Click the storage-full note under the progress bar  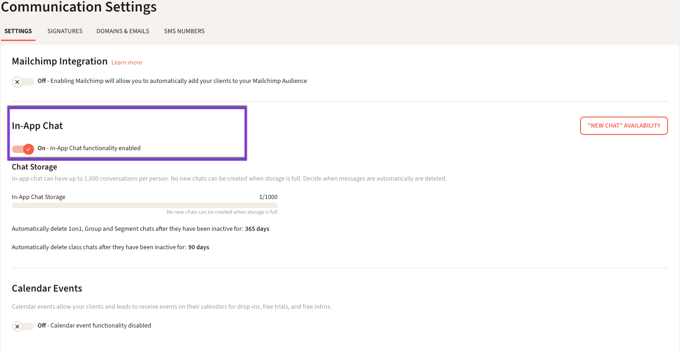point(222,212)
